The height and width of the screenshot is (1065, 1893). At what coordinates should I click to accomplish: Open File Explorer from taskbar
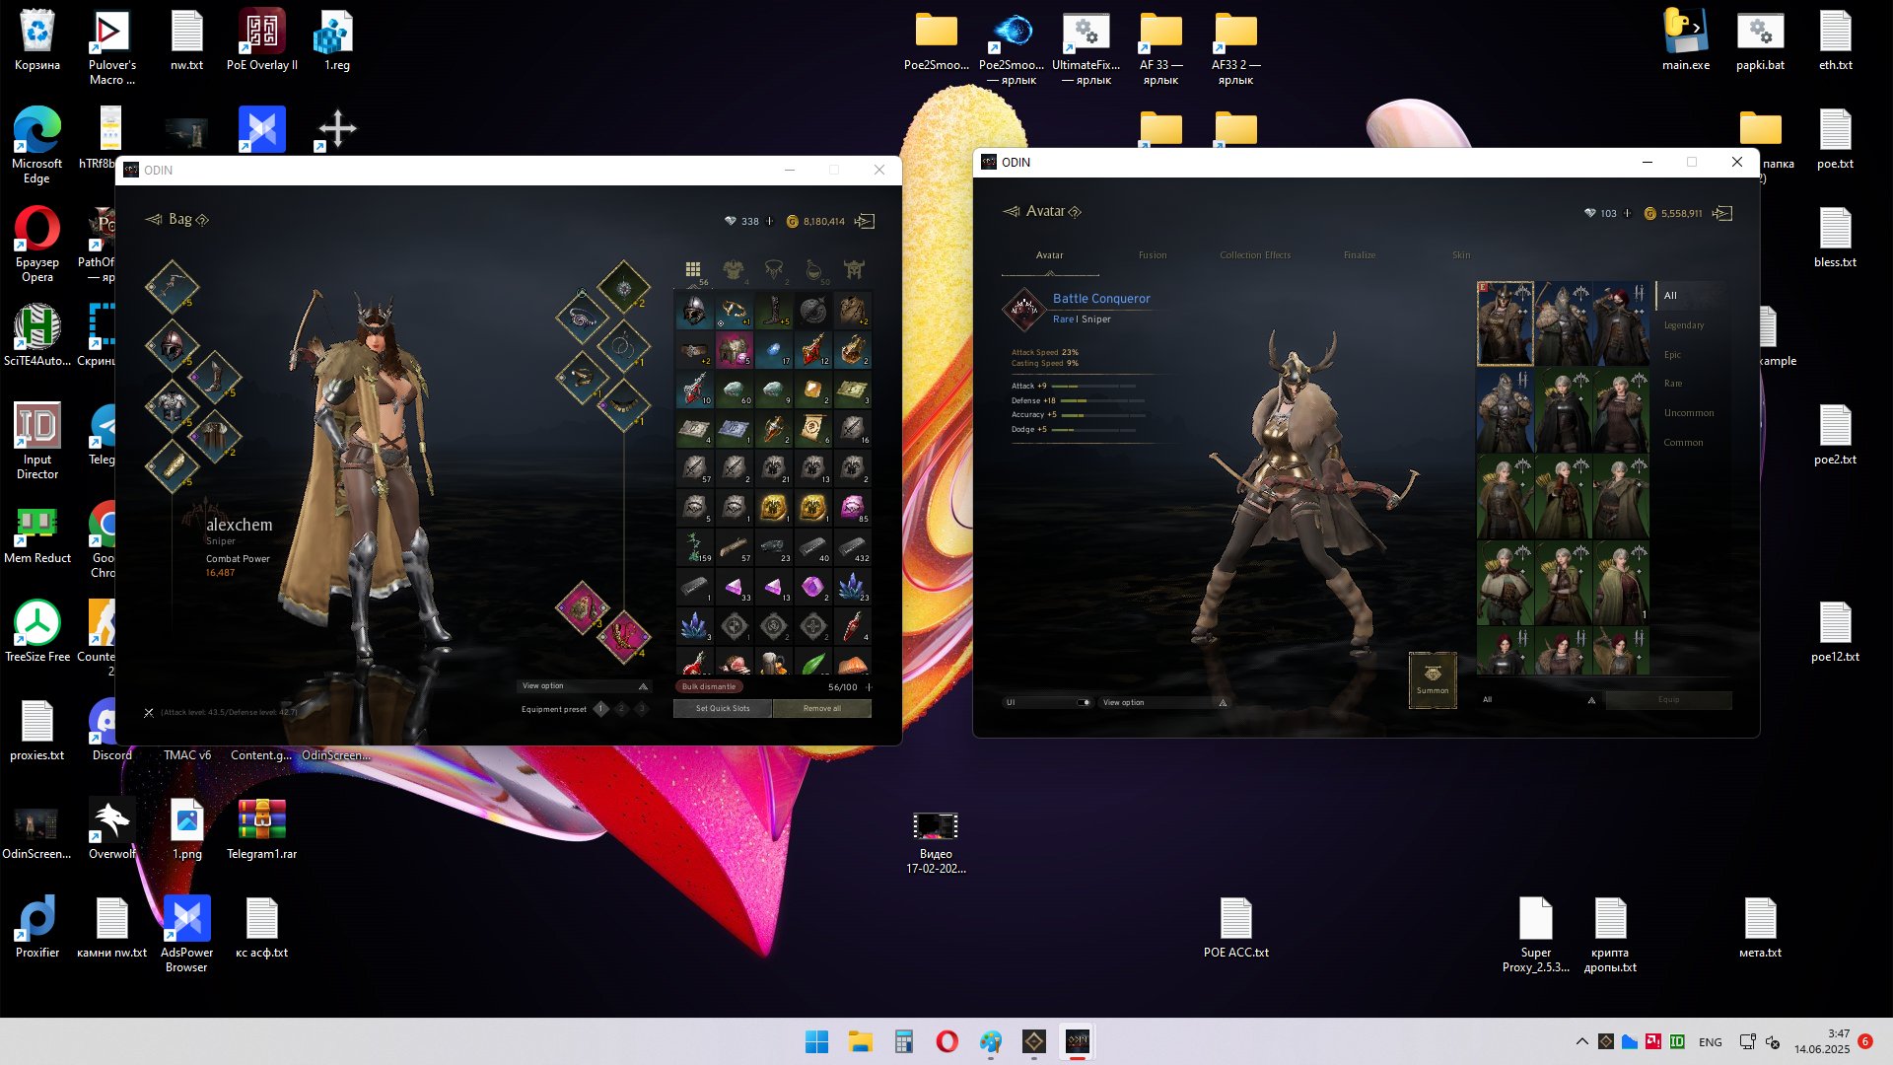[860, 1042]
